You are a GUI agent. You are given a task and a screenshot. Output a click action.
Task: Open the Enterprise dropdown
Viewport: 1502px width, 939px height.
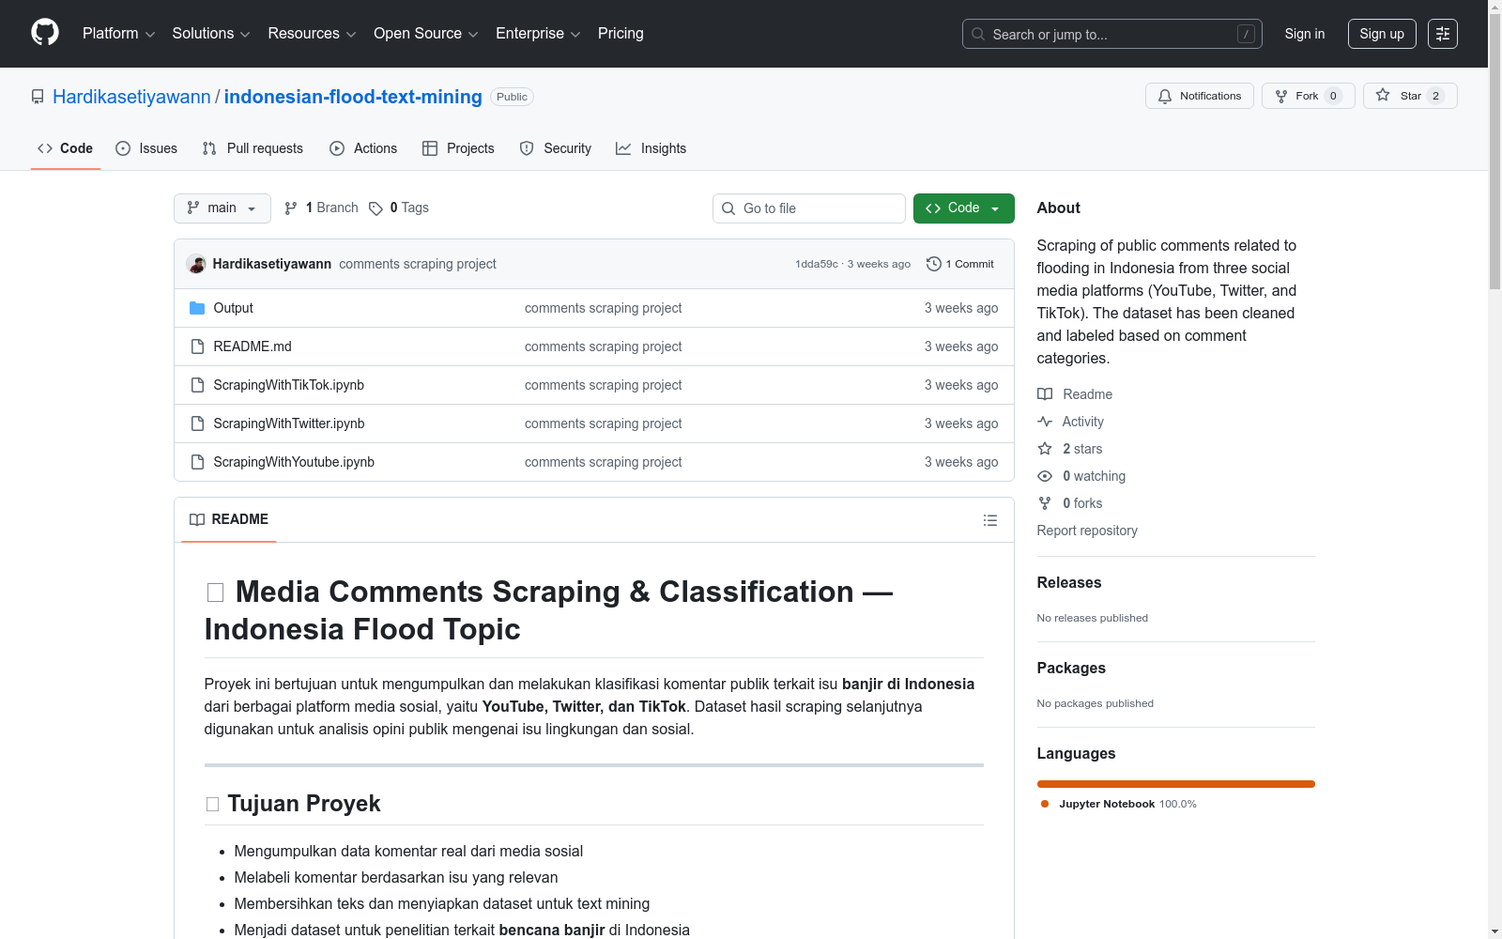538,34
